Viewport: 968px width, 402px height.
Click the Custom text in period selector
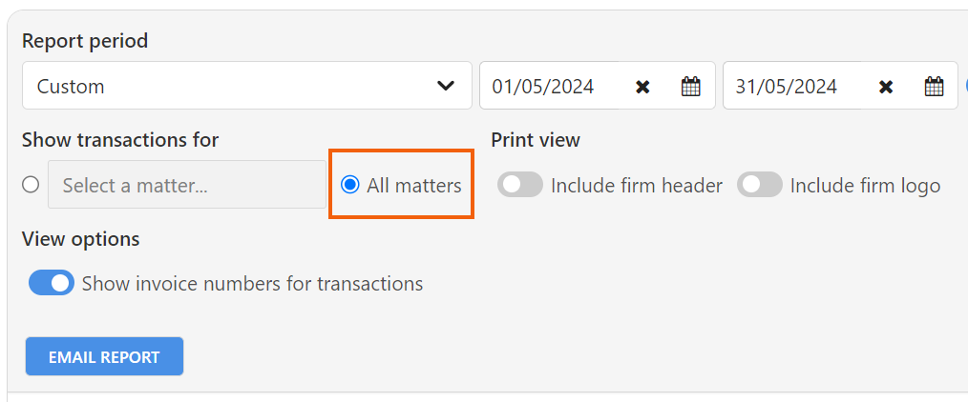(71, 86)
